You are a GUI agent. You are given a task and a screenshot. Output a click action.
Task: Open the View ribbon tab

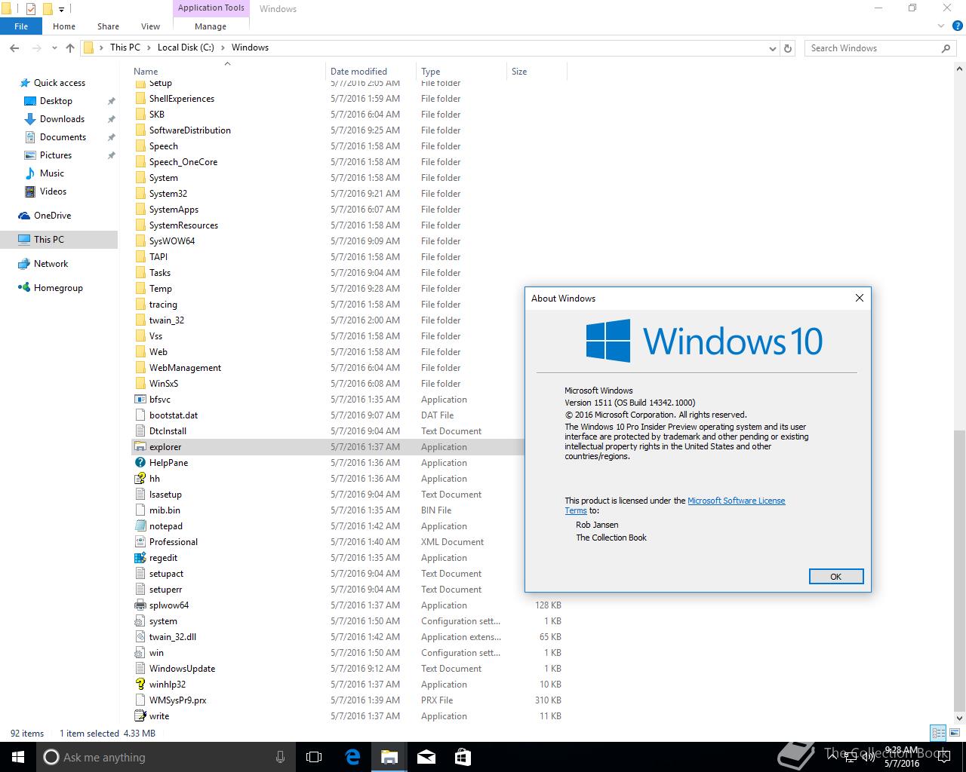pos(150,26)
